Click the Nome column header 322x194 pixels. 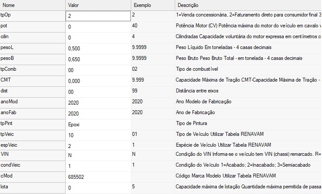[x=33, y=5]
